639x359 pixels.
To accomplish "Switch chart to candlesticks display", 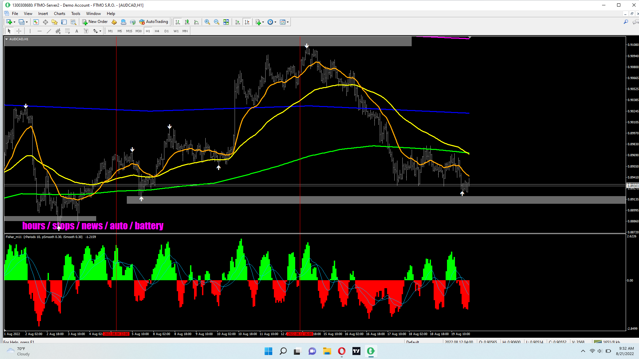I will tap(187, 22).
